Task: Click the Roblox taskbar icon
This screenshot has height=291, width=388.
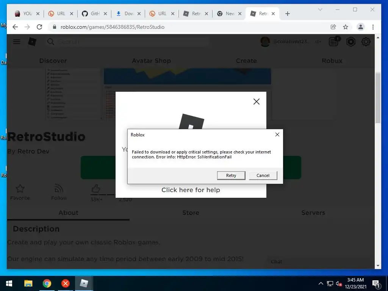Action: (84, 283)
